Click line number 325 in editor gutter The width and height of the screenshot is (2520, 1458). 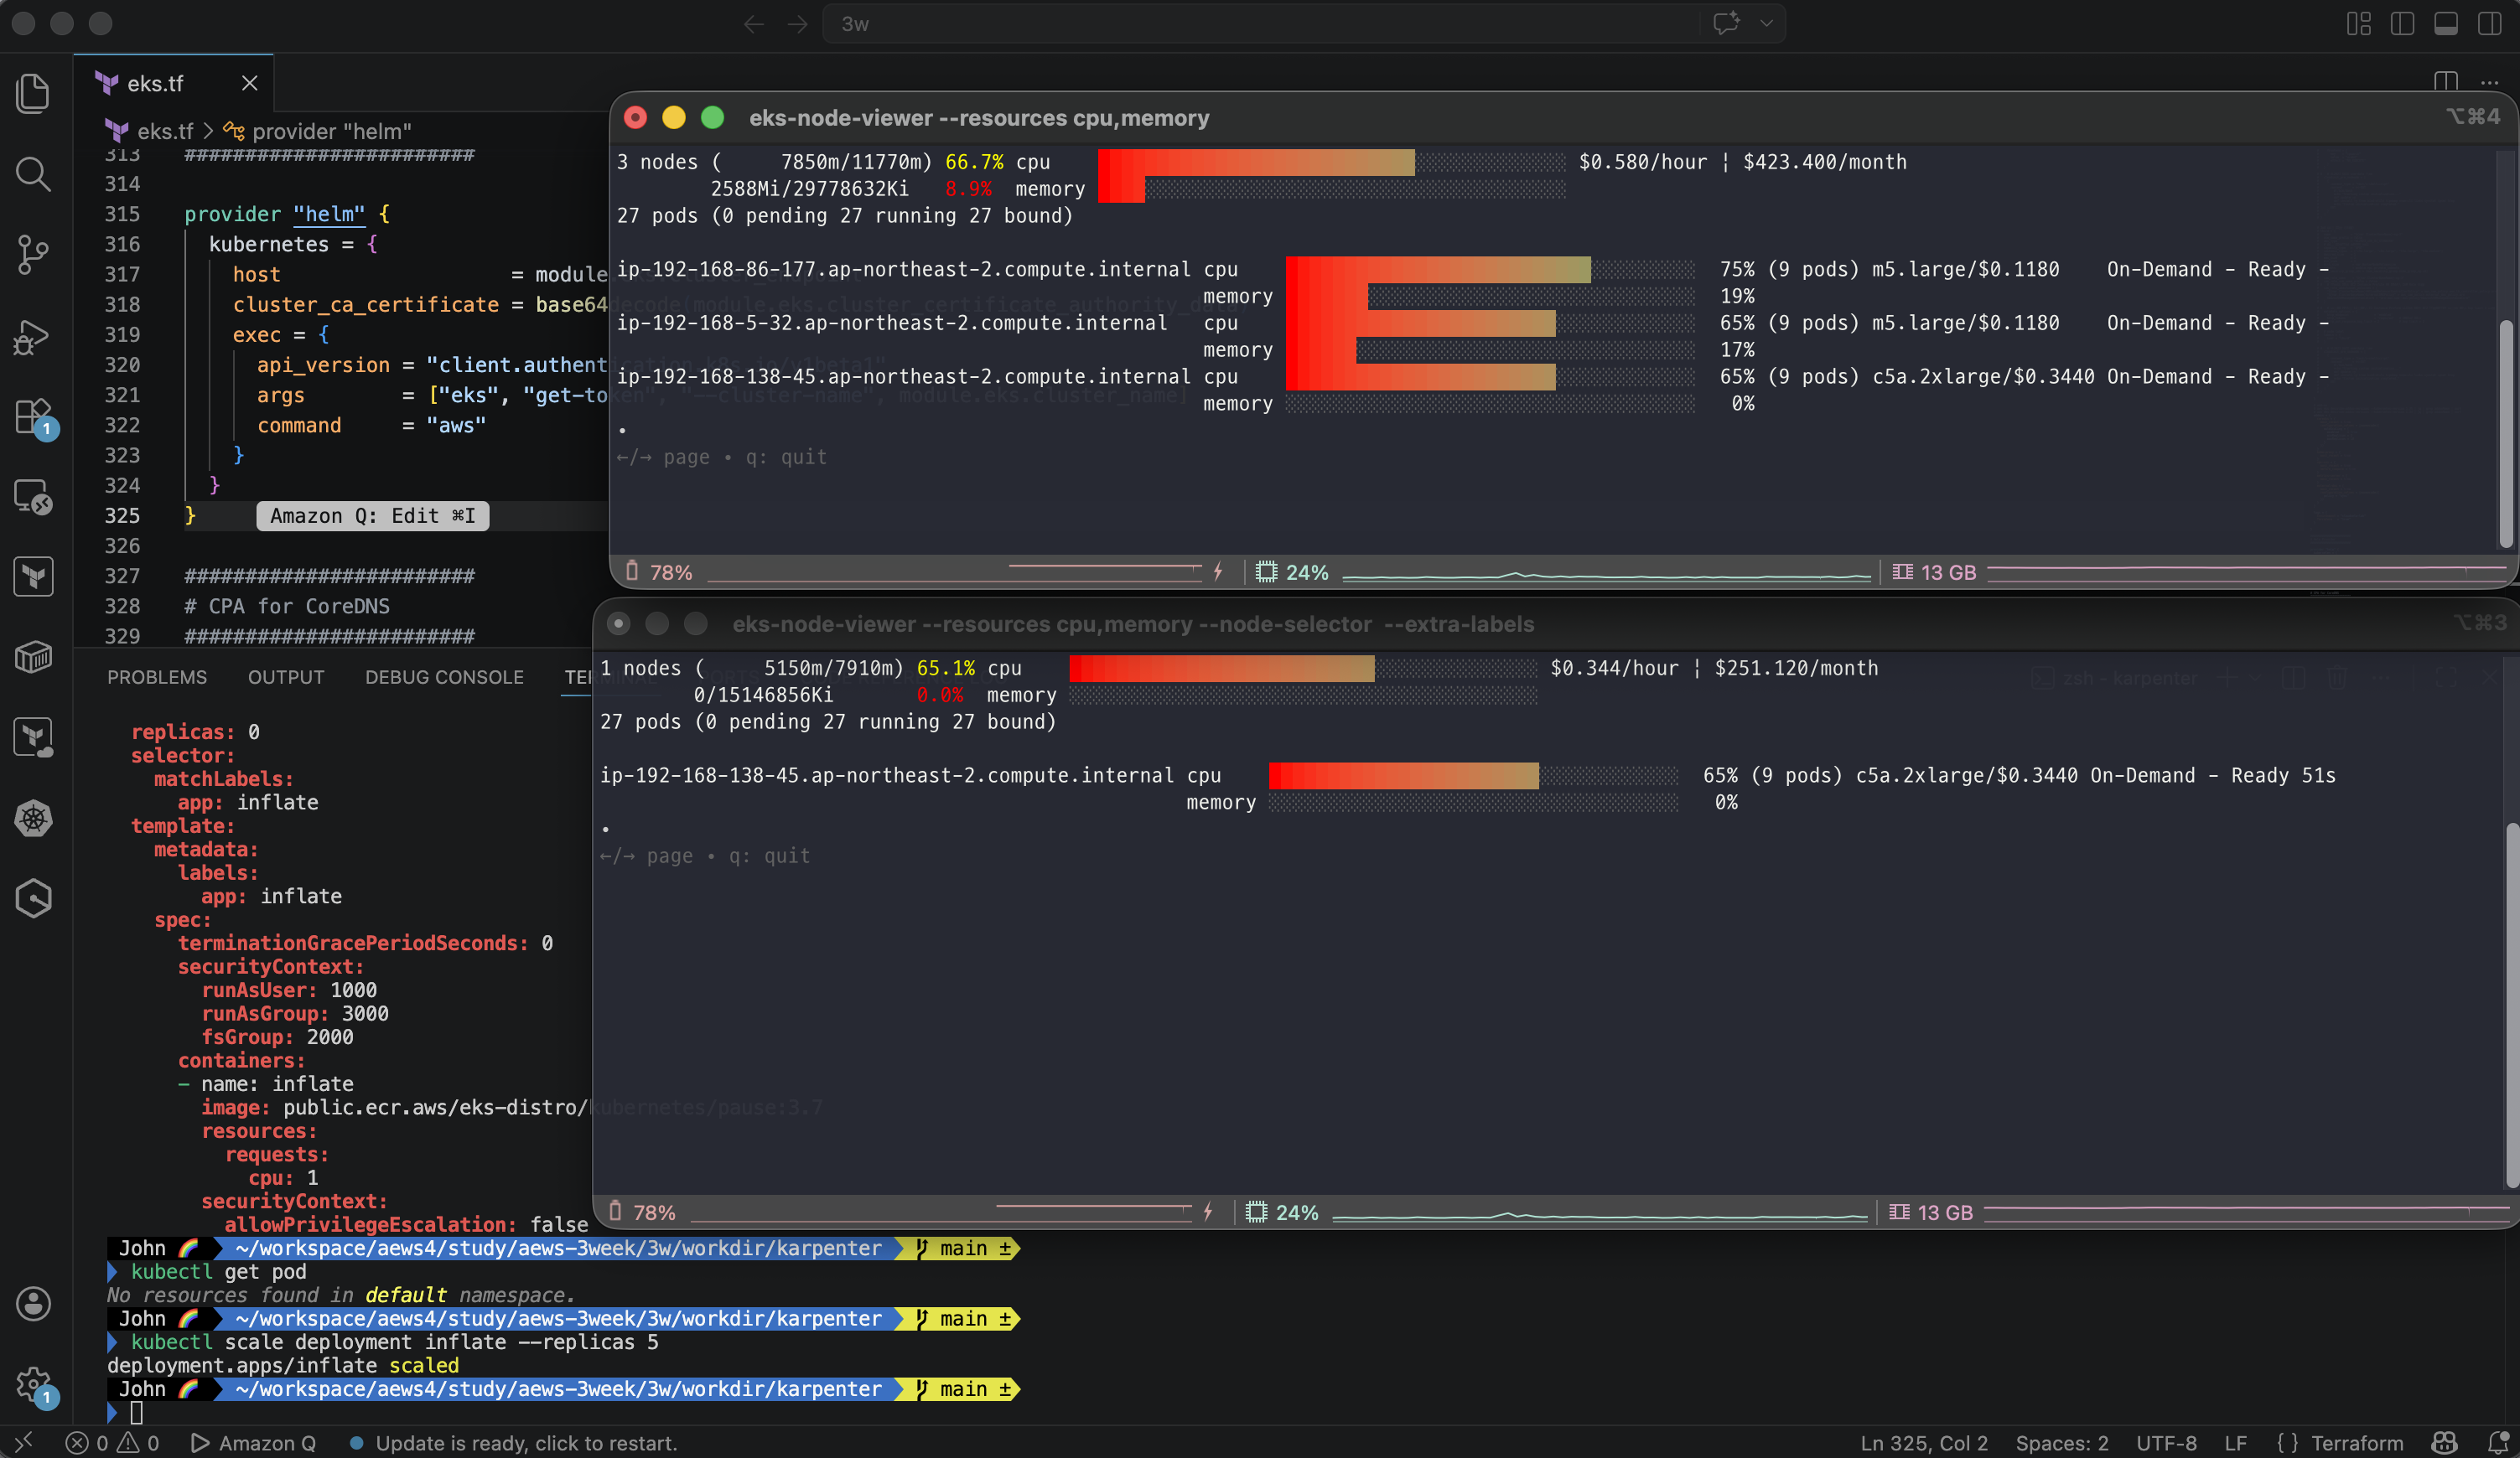122,515
